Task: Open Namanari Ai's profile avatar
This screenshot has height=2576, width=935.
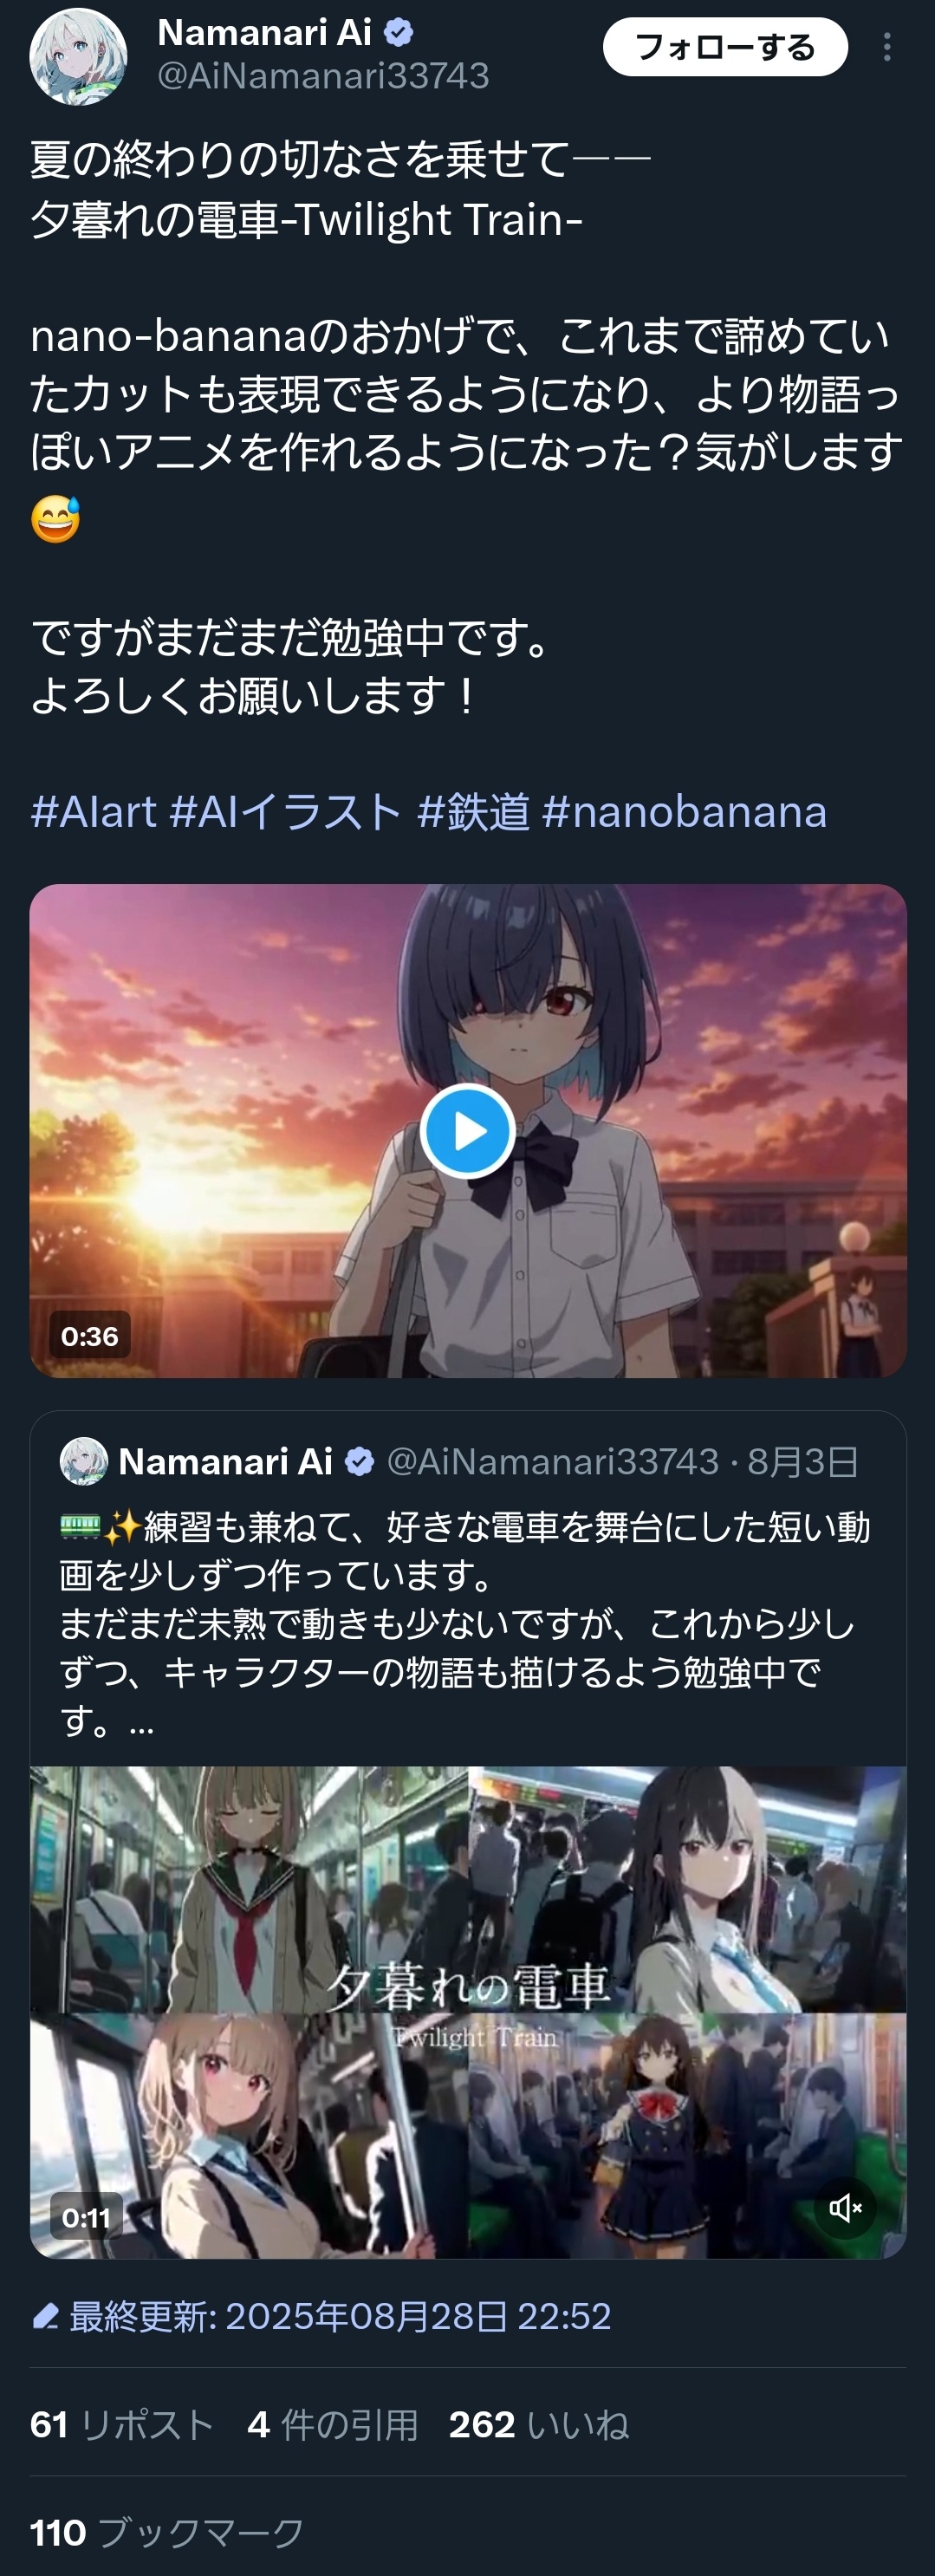Action: click(x=78, y=57)
